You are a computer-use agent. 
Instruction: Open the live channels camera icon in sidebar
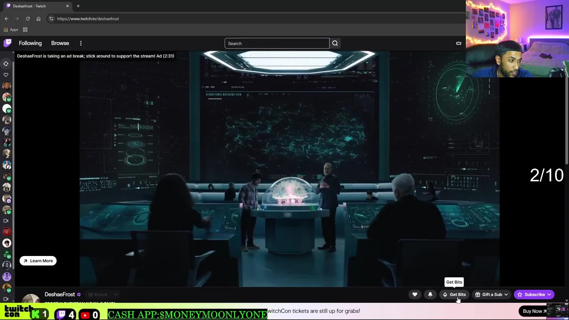pyautogui.click(x=6, y=220)
